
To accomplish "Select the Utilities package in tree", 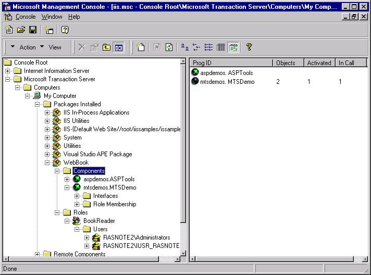I will (x=72, y=146).
